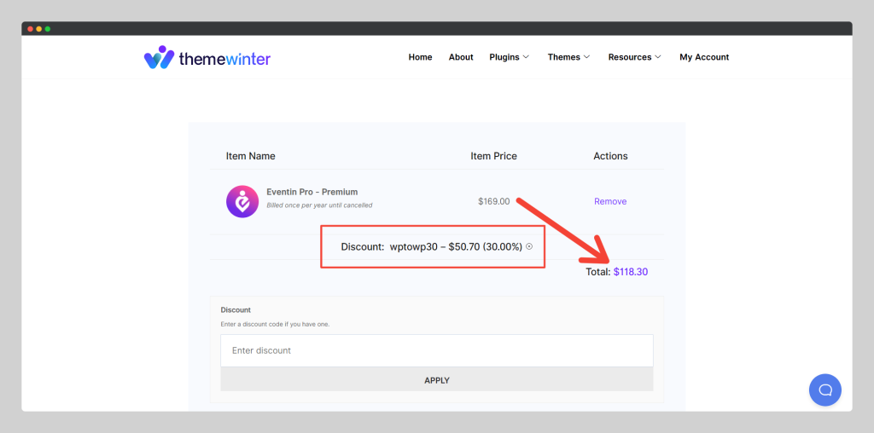Click 'Enter a discount code if you have one' text
Screen dimensions: 874x433
pos(276,324)
